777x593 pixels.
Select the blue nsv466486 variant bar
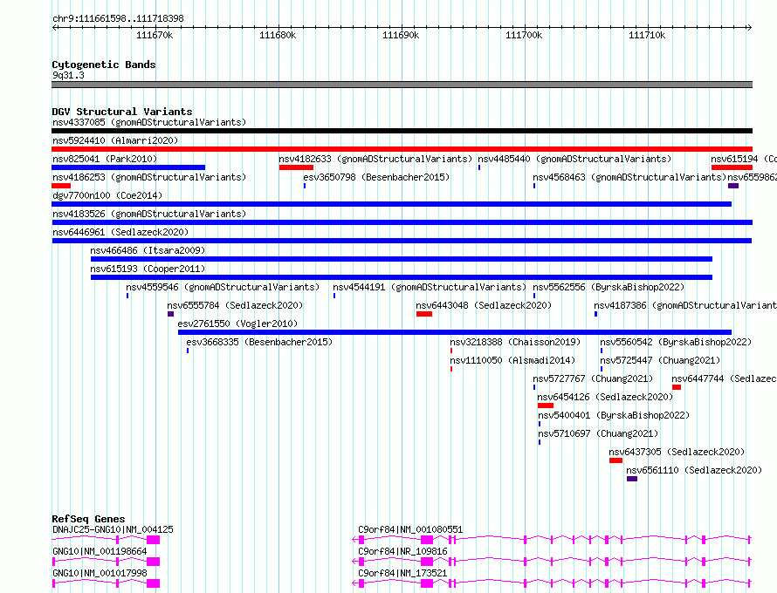click(x=402, y=259)
